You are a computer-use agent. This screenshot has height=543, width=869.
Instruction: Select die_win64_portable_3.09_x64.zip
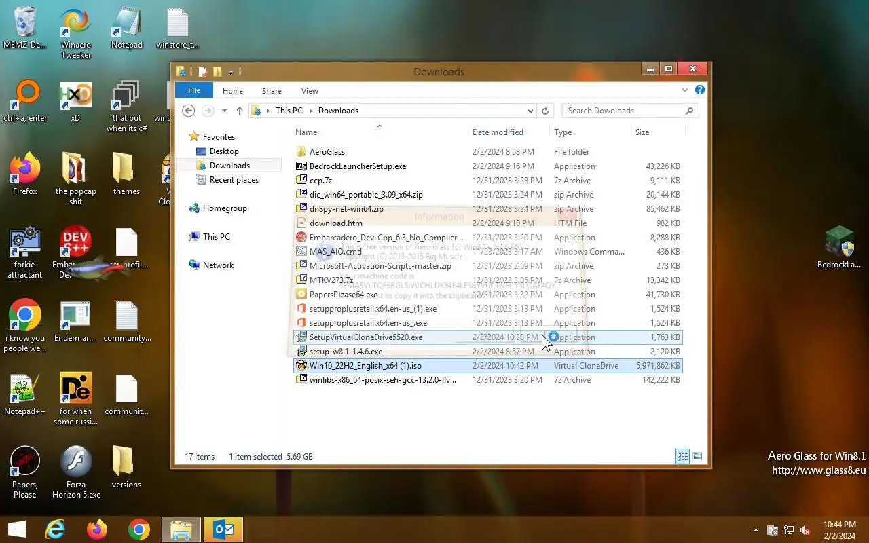pos(487,195)
